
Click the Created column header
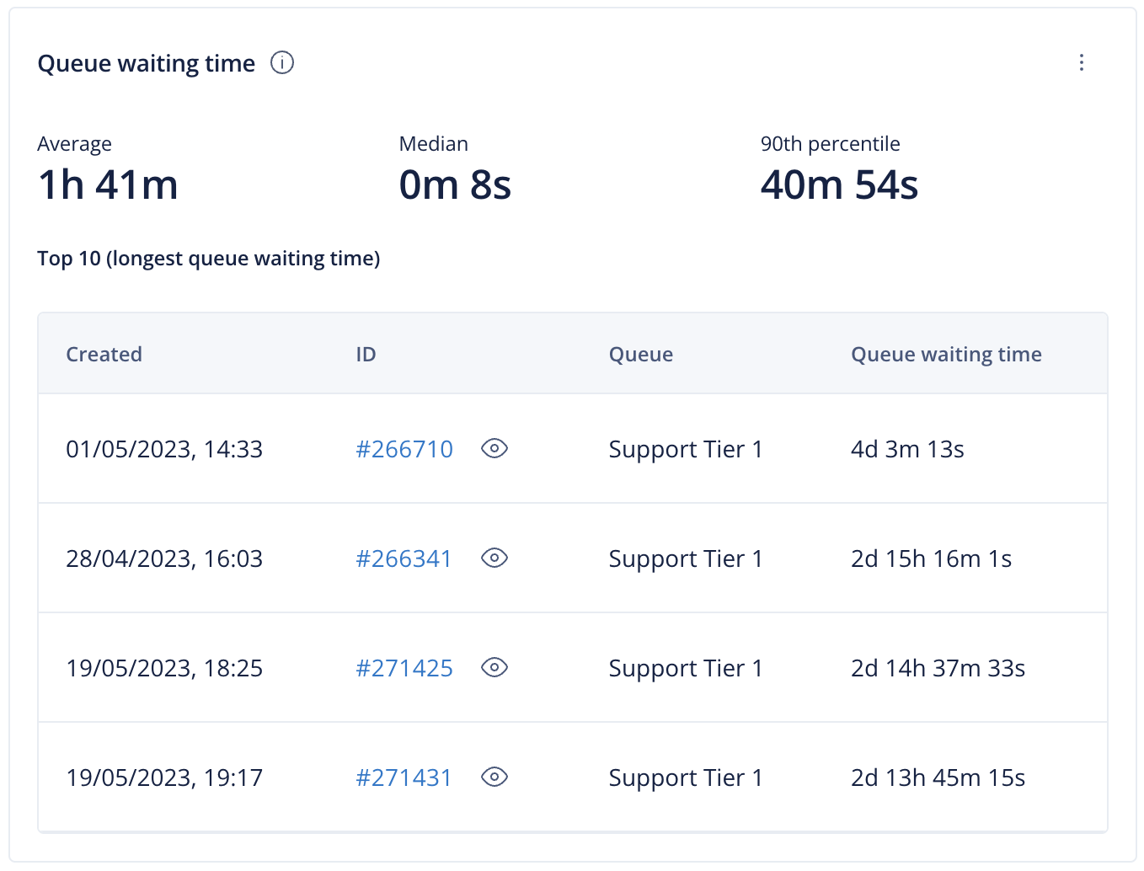coord(104,355)
